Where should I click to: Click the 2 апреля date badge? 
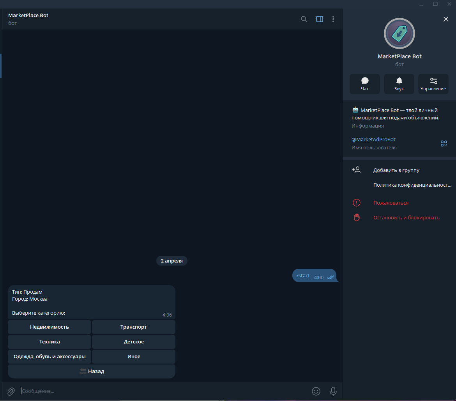click(171, 261)
